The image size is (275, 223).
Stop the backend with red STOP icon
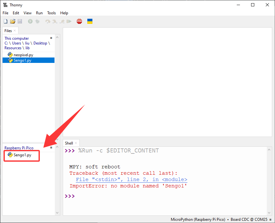[x=79, y=21]
